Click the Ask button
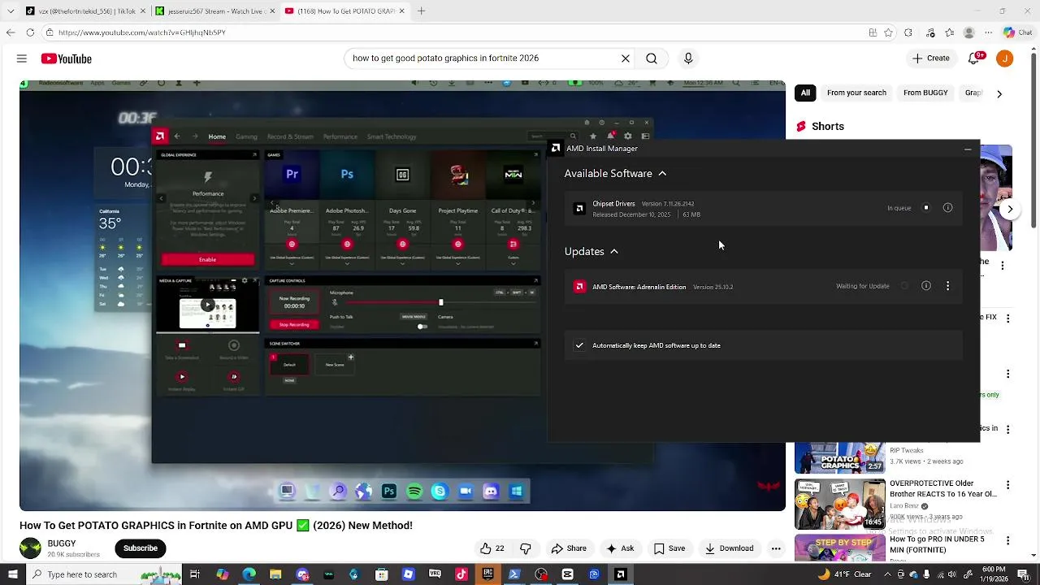 point(620,548)
